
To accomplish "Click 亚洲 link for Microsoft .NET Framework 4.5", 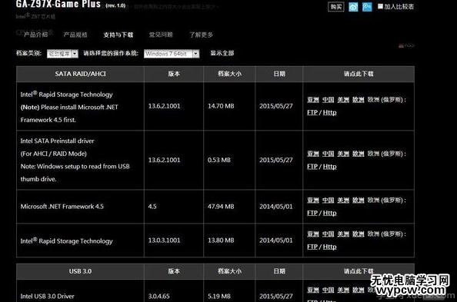I will click(313, 200).
